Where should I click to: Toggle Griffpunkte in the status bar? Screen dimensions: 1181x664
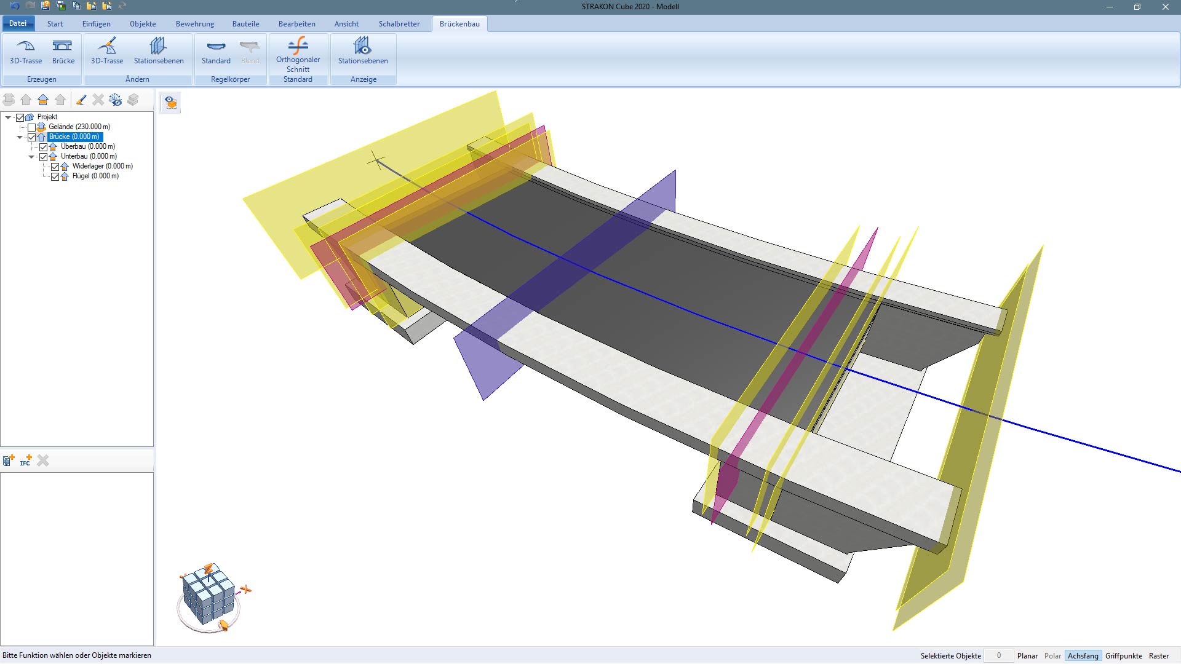(x=1123, y=655)
